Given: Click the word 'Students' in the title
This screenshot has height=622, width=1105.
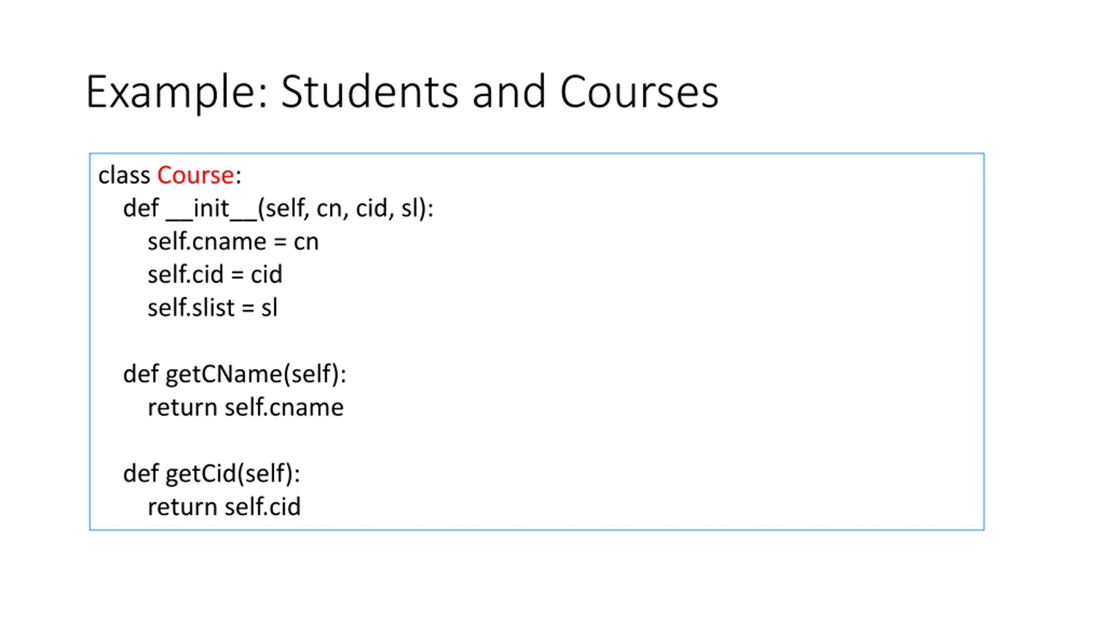Looking at the screenshot, I should [x=369, y=91].
